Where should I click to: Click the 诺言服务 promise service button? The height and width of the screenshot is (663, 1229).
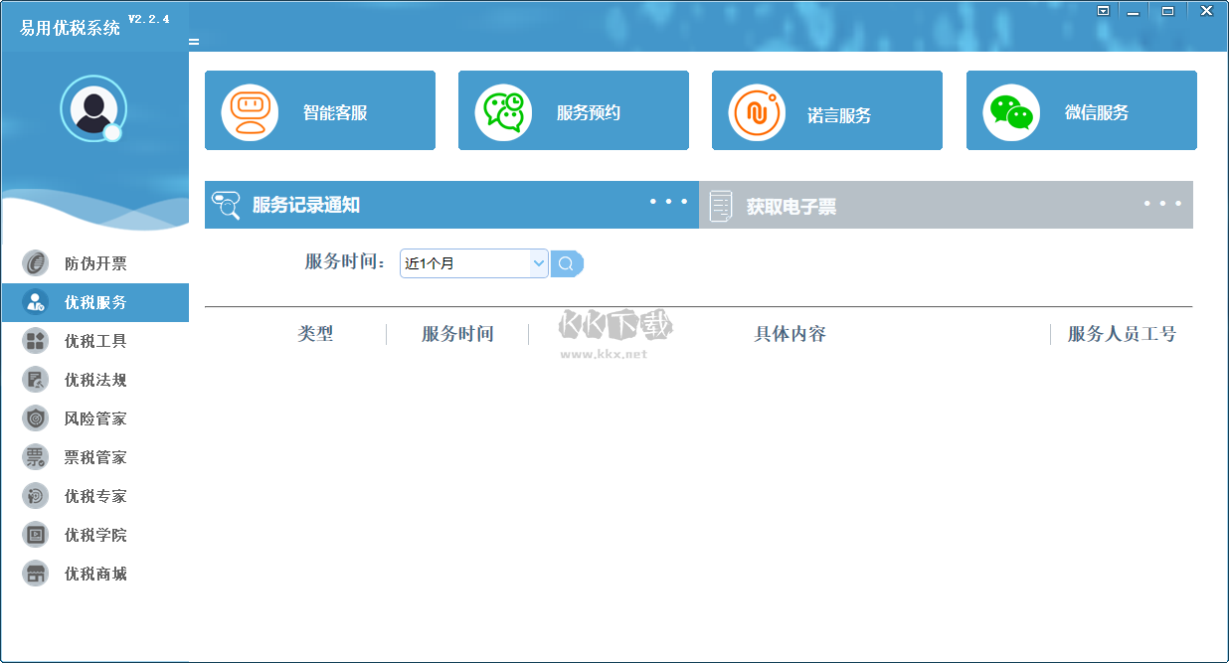(826, 110)
